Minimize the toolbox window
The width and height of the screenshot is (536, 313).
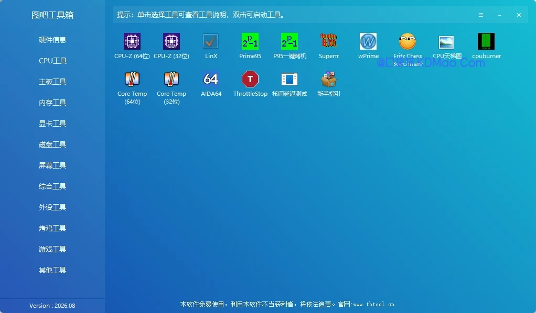pos(499,15)
